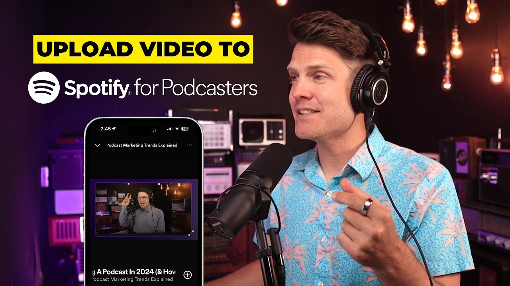Click the 'UPLOAD VIDEO TO' yellow banner
Screen dimensions: 510x286
pos(143,49)
